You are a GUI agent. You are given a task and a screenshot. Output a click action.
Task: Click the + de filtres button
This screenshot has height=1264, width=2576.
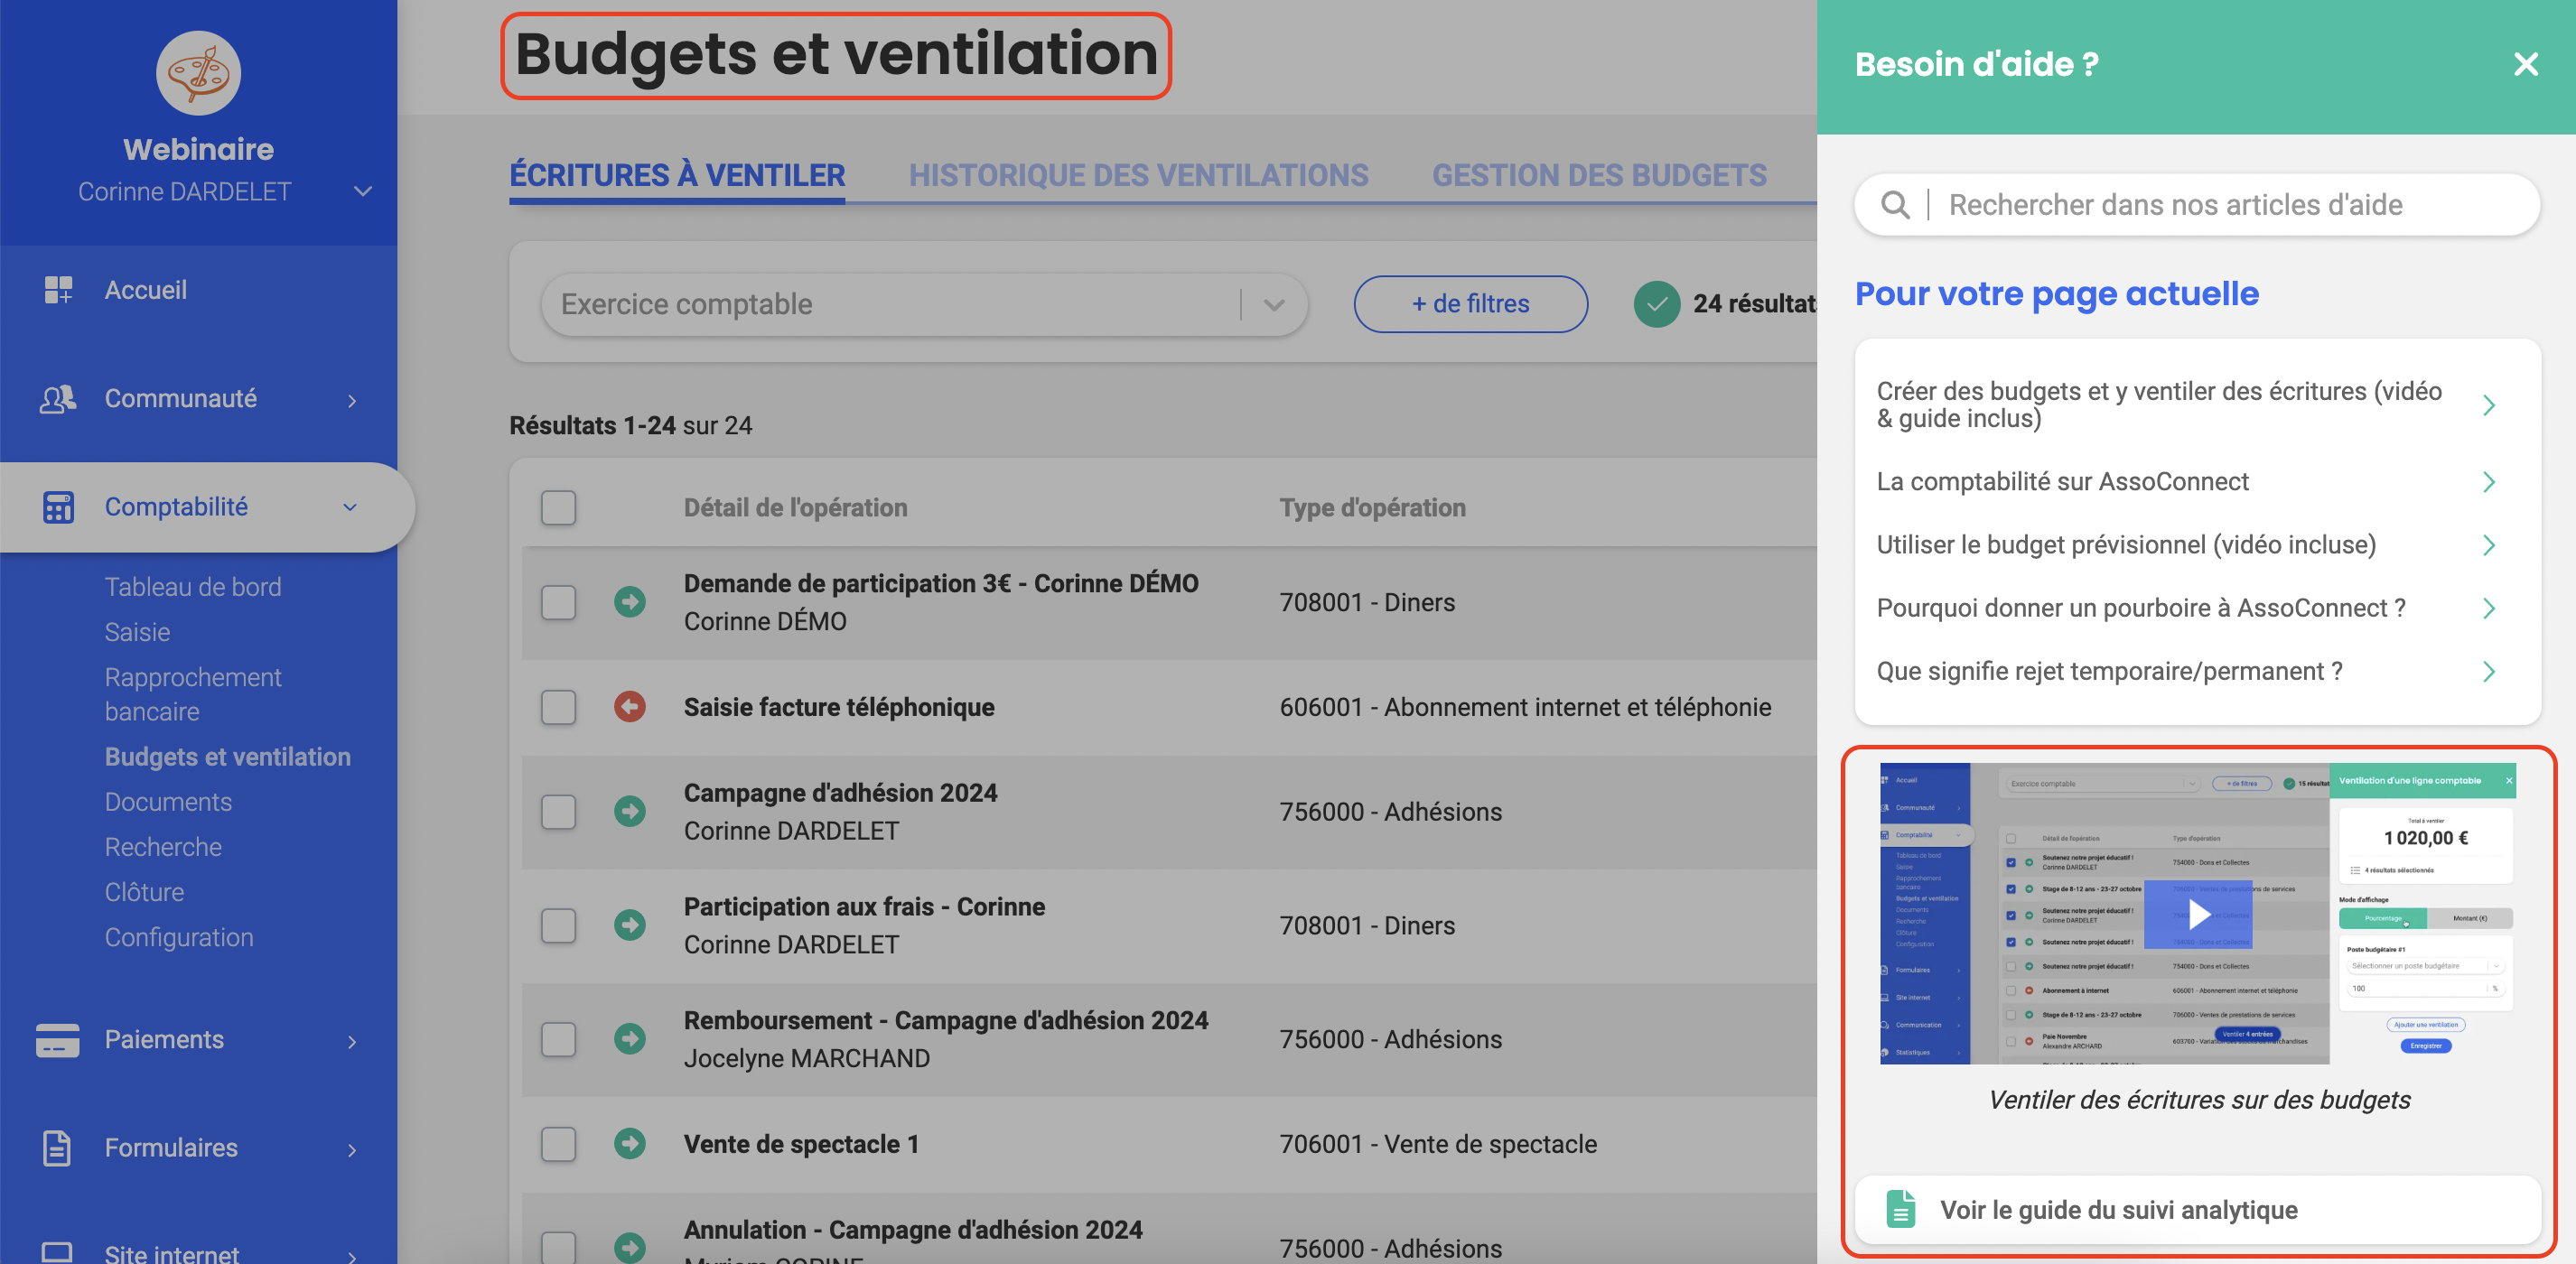pyautogui.click(x=1470, y=303)
